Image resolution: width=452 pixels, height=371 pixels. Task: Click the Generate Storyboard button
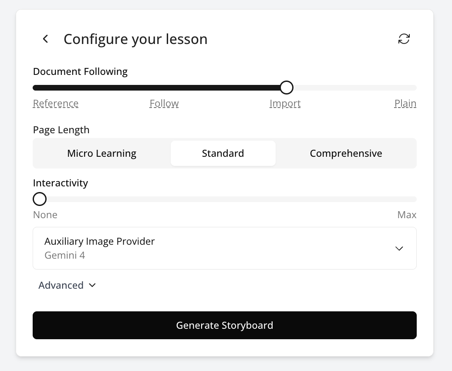pyautogui.click(x=224, y=325)
